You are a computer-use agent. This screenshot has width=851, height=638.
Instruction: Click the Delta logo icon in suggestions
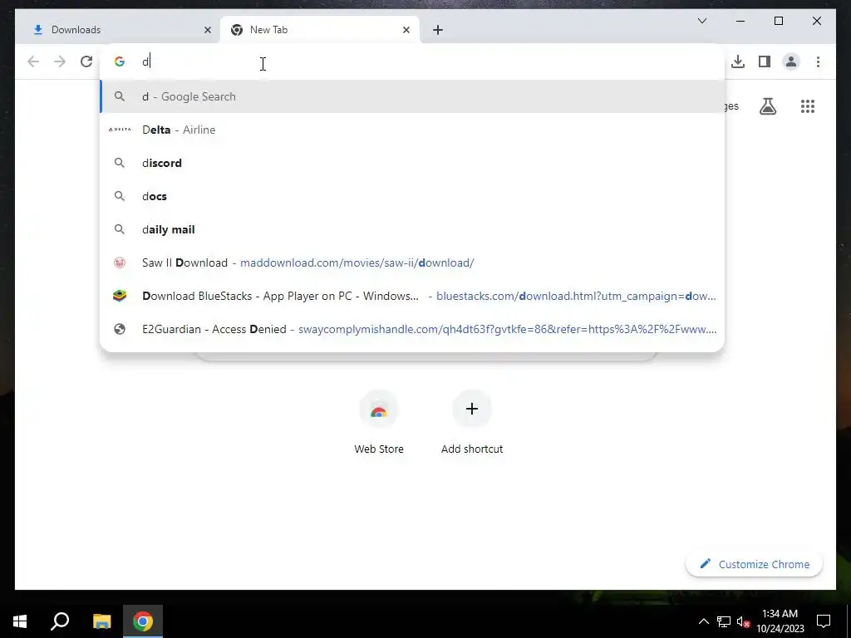[120, 130]
